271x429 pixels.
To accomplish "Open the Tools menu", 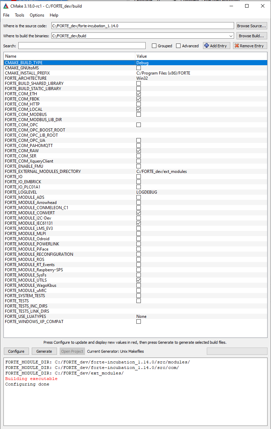I will point(19,15).
